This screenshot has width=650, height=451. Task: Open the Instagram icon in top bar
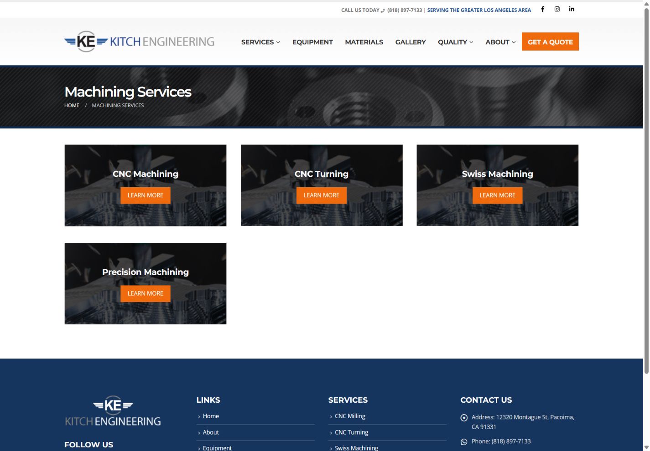[x=557, y=9]
